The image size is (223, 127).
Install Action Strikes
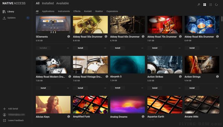click(x=155, y=88)
